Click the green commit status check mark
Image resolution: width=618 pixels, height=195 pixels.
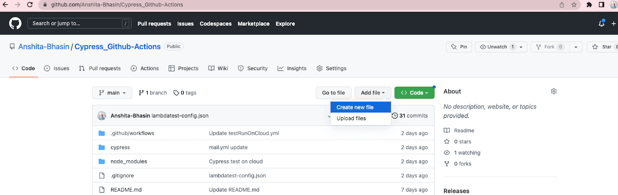(x=329, y=116)
